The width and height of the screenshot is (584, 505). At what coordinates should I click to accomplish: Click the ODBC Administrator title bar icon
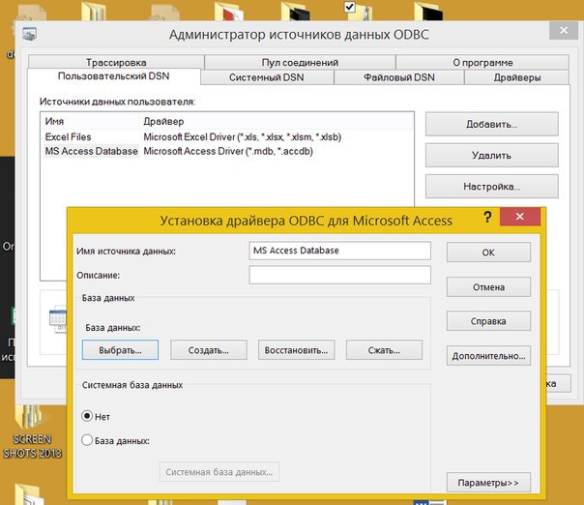(29, 34)
